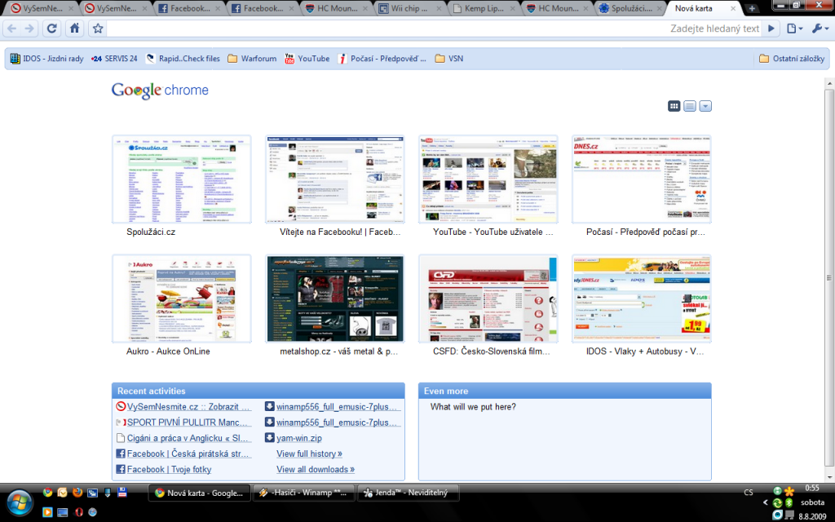Launch Firefox from the quick launch bar
The image size is (835, 522).
(x=77, y=492)
